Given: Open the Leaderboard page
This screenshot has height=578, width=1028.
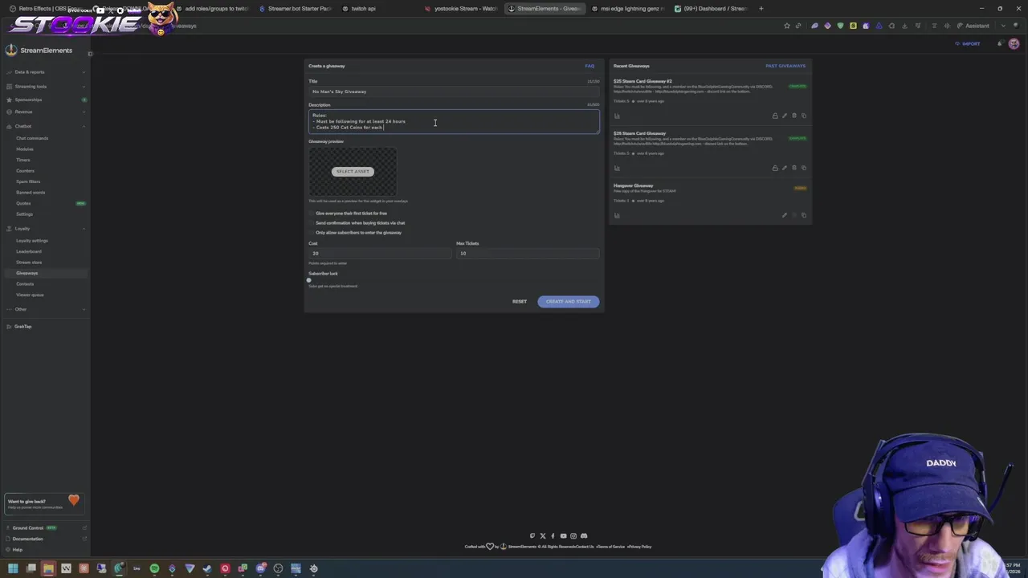Looking at the screenshot, I should (x=29, y=251).
